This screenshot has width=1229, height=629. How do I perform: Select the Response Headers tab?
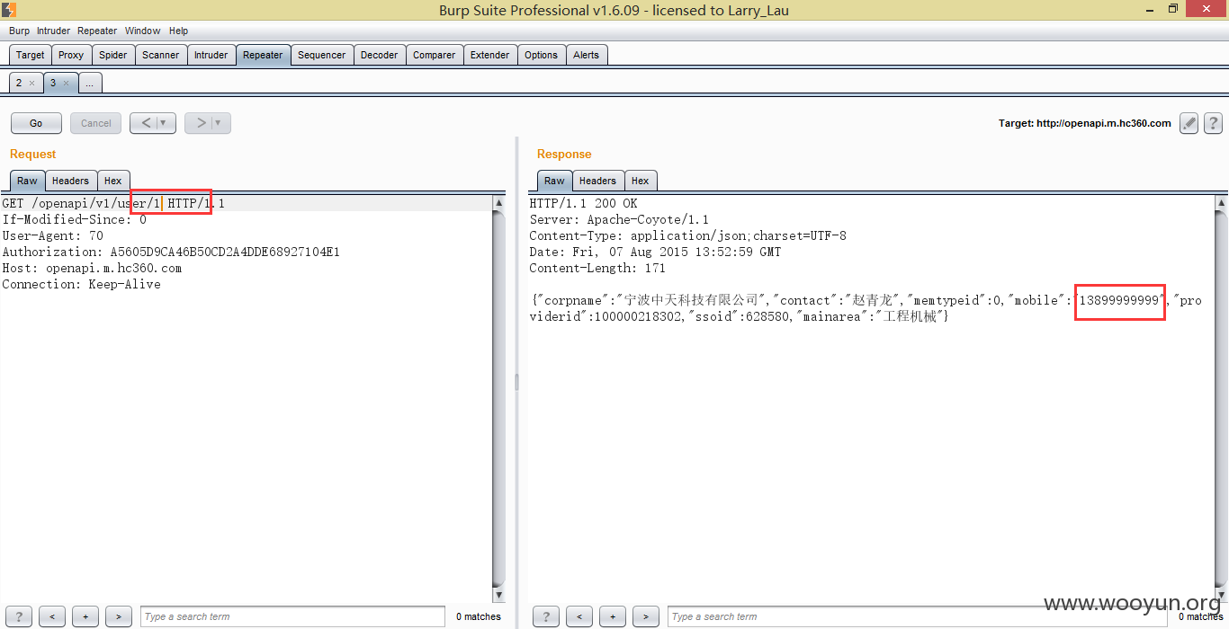[x=597, y=181]
